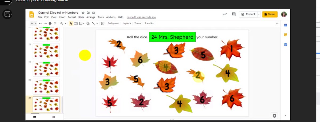Add a comment from the toolbar
This screenshot has height=122, width=320.
pyautogui.click(x=103, y=23)
